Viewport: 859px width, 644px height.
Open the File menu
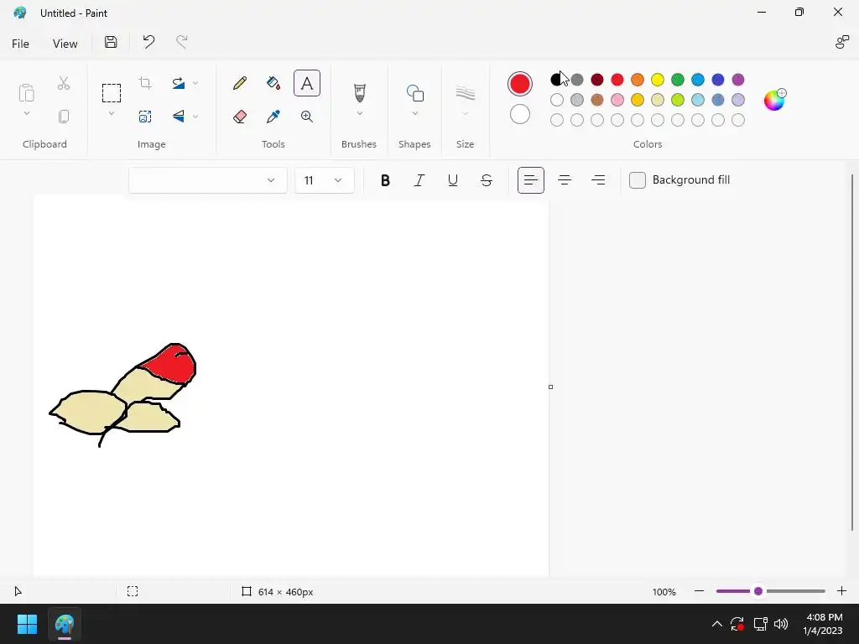(x=20, y=44)
